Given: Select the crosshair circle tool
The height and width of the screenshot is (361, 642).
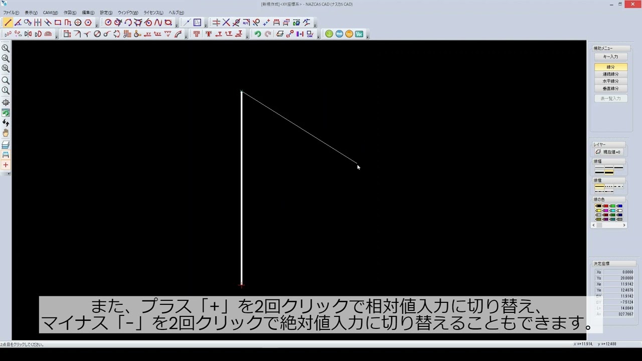Looking at the screenshot, I should click(x=78, y=23).
